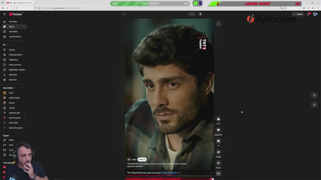
Task: Reload the browser page
Action: pyautogui.click(x=17, y=8)
